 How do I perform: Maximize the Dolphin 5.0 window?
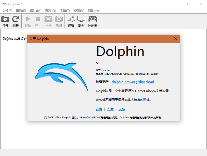click(x=189, y=4)
